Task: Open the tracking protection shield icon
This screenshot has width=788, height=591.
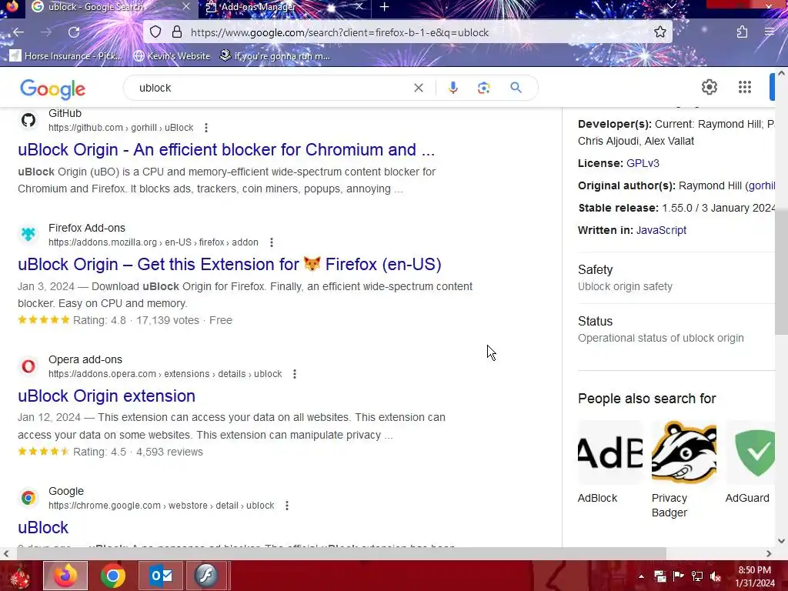Action: [155, 32]
